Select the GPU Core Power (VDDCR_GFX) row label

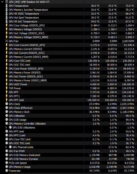pyautogui.click(x=26, y=69)
